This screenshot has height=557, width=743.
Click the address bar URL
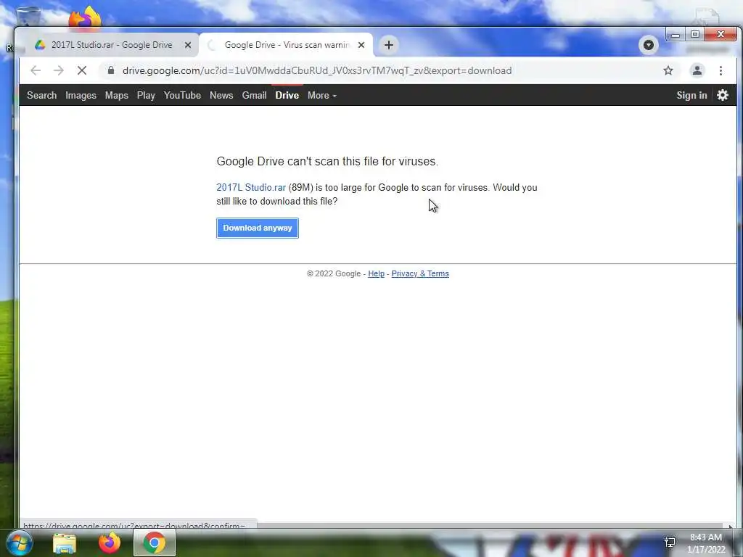pyautogui.click(x=317, y=70)
